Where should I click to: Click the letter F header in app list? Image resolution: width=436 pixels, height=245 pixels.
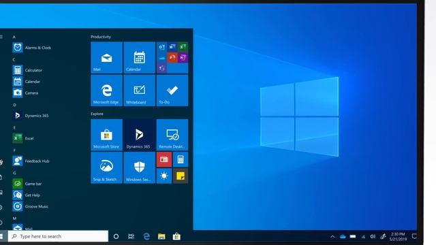point(14,150)
